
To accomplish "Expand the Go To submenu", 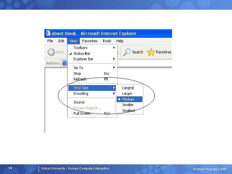I will coord(92,68).
